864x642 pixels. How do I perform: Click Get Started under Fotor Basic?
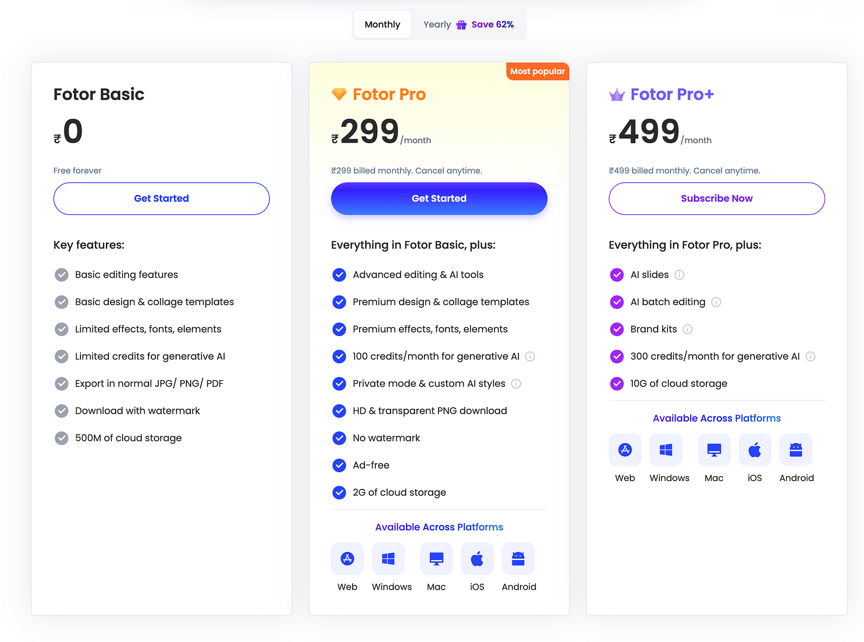[161, 199]
